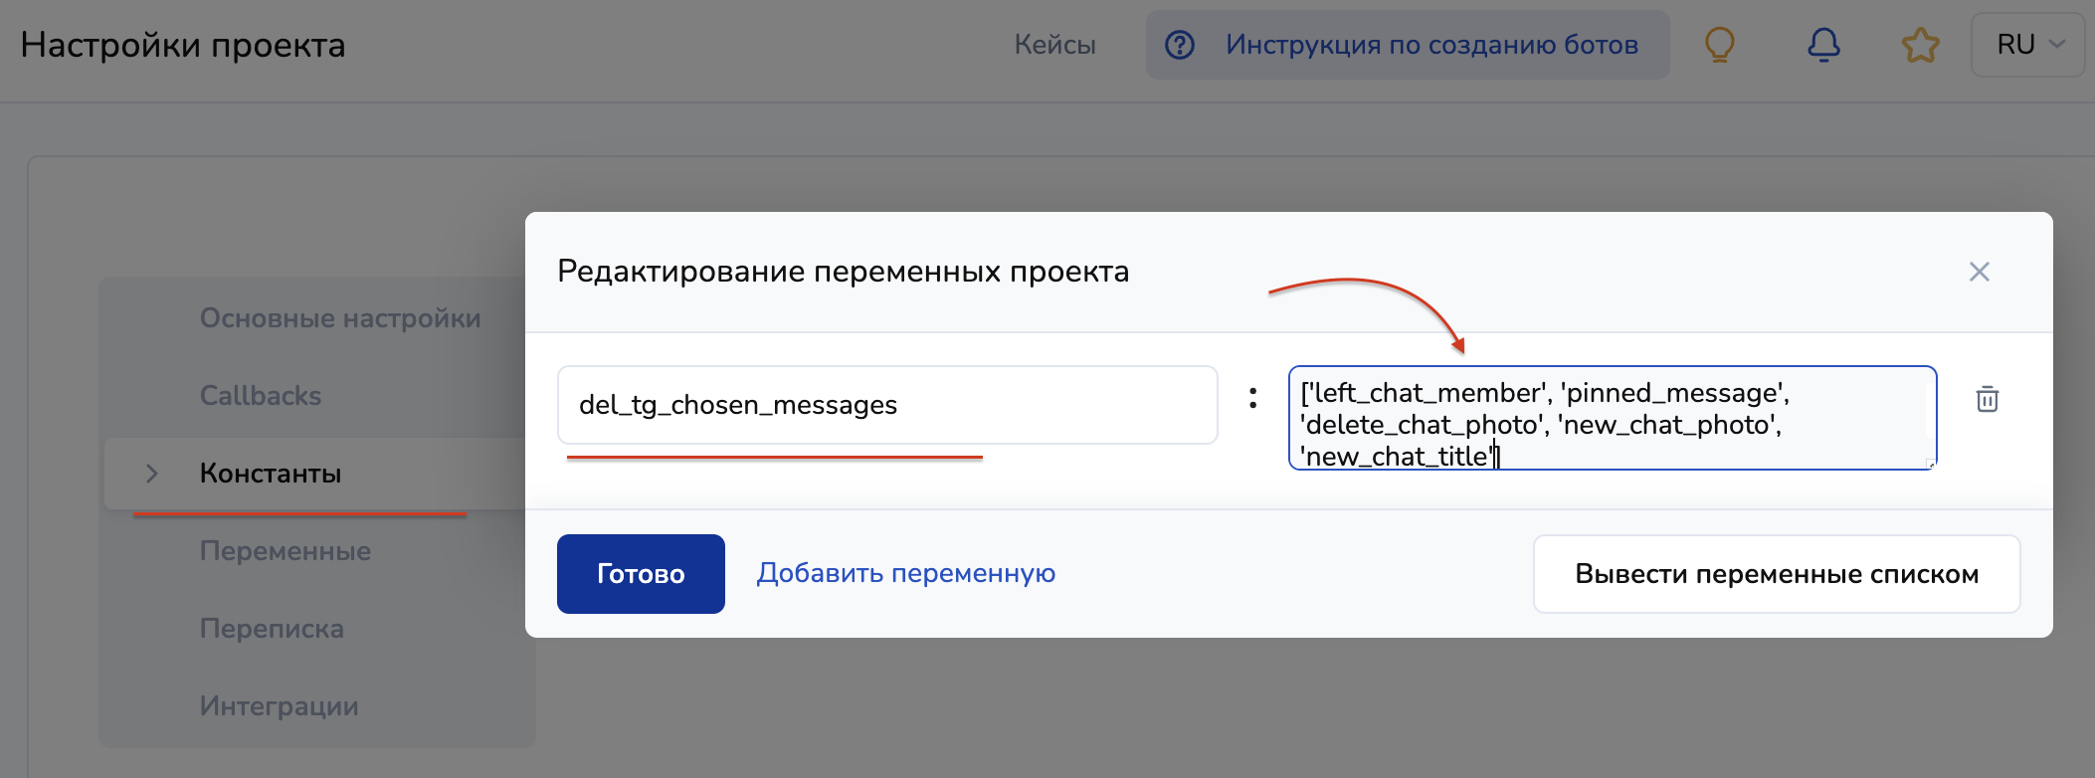2095x778 pixels.
Task: Switch to the Callbacks section
Action: coord(261,396)
